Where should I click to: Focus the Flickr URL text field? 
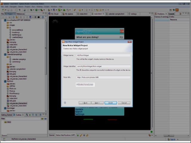103,77
